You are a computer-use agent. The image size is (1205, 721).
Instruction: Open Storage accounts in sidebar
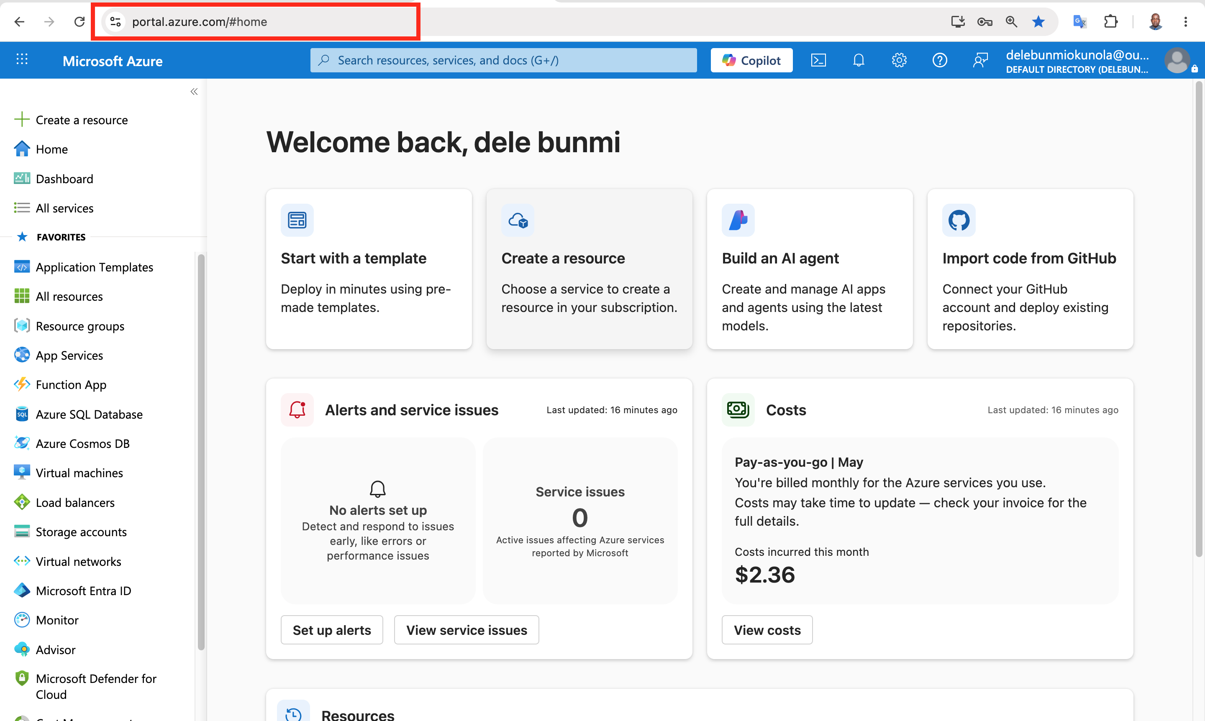pos(70,532)
